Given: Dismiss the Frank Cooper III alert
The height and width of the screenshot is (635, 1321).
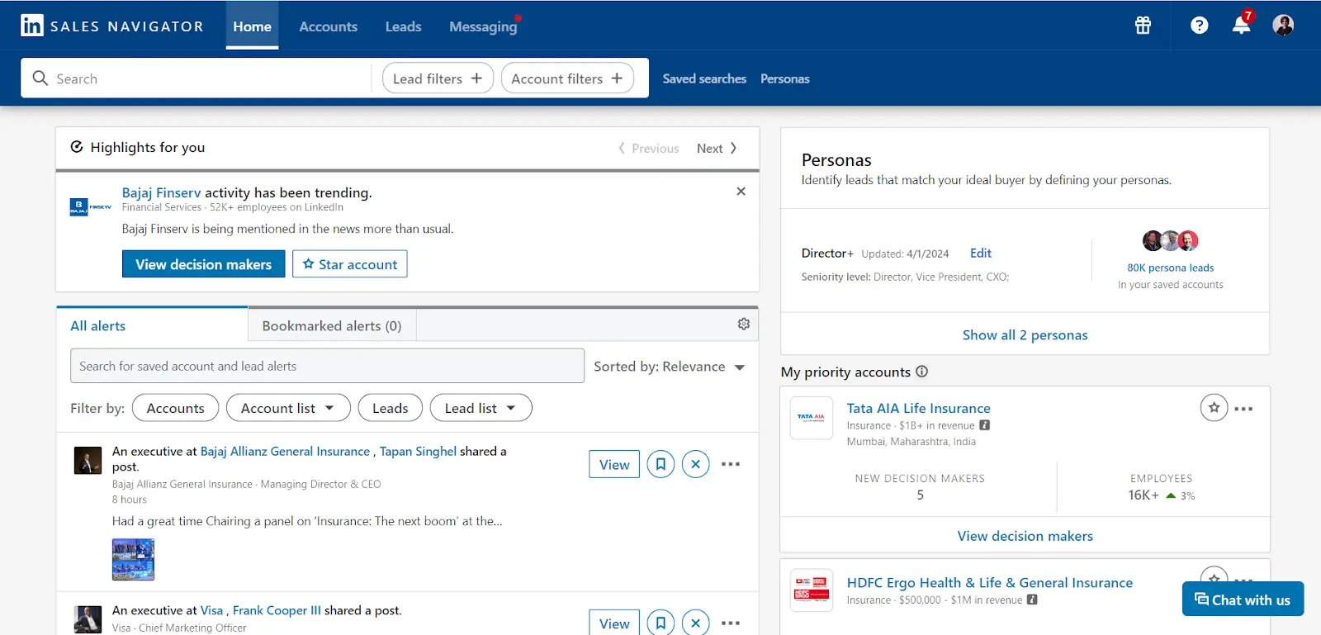Looking at the screenshot, I should 696,623.
